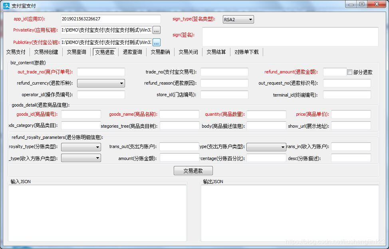
Task: Select the 交易退款 tab
Action: 105,52
